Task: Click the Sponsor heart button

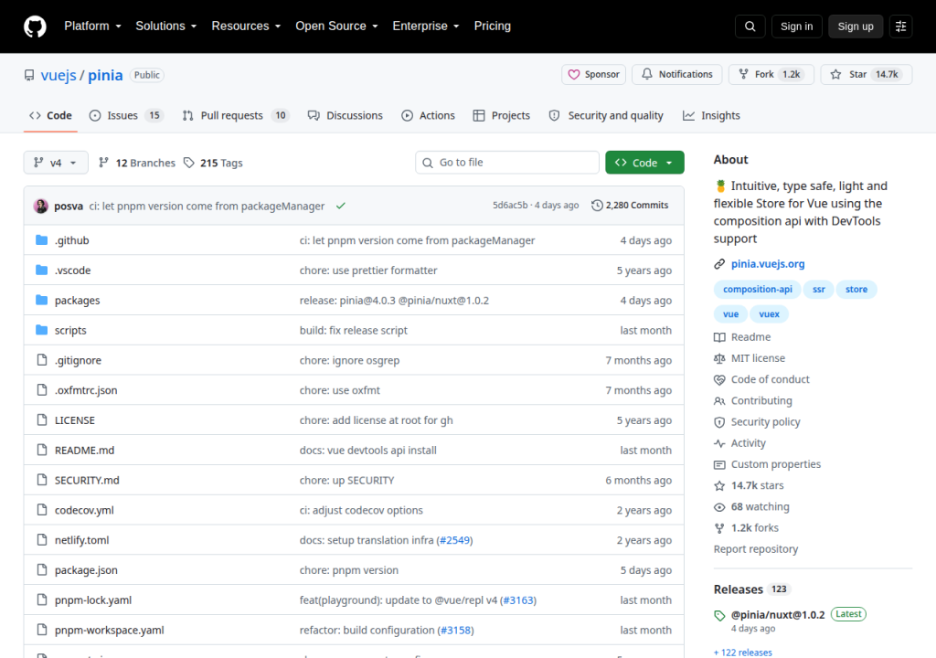Action: [593, 75]
